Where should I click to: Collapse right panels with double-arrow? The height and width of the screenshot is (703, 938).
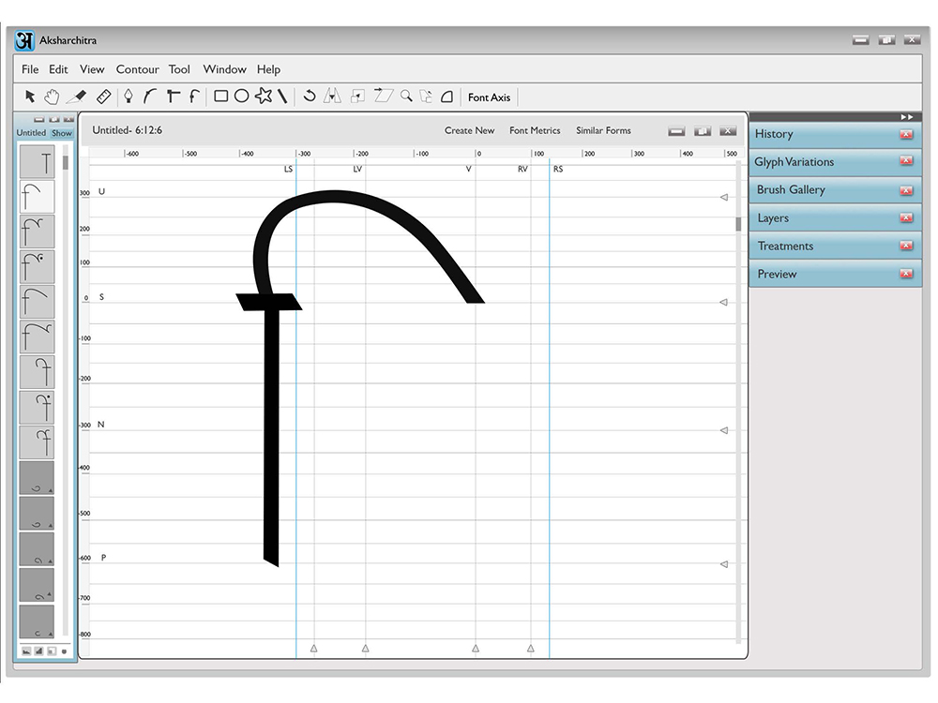pyautogui.click(x=907, y=117)
